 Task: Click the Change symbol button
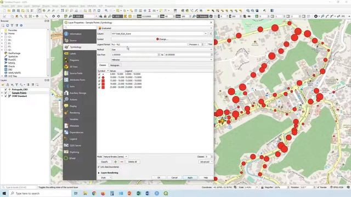point(162,39)
